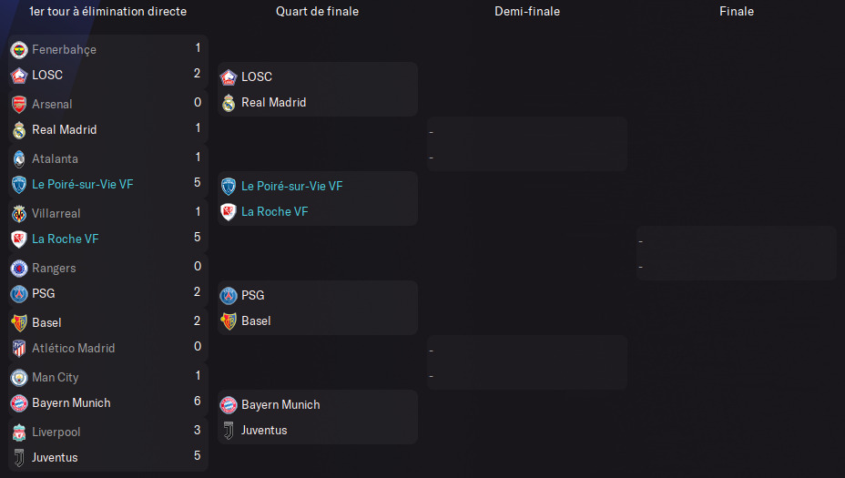
Task: Select the Villarreal yellow crest
Action: coord(19,213)
